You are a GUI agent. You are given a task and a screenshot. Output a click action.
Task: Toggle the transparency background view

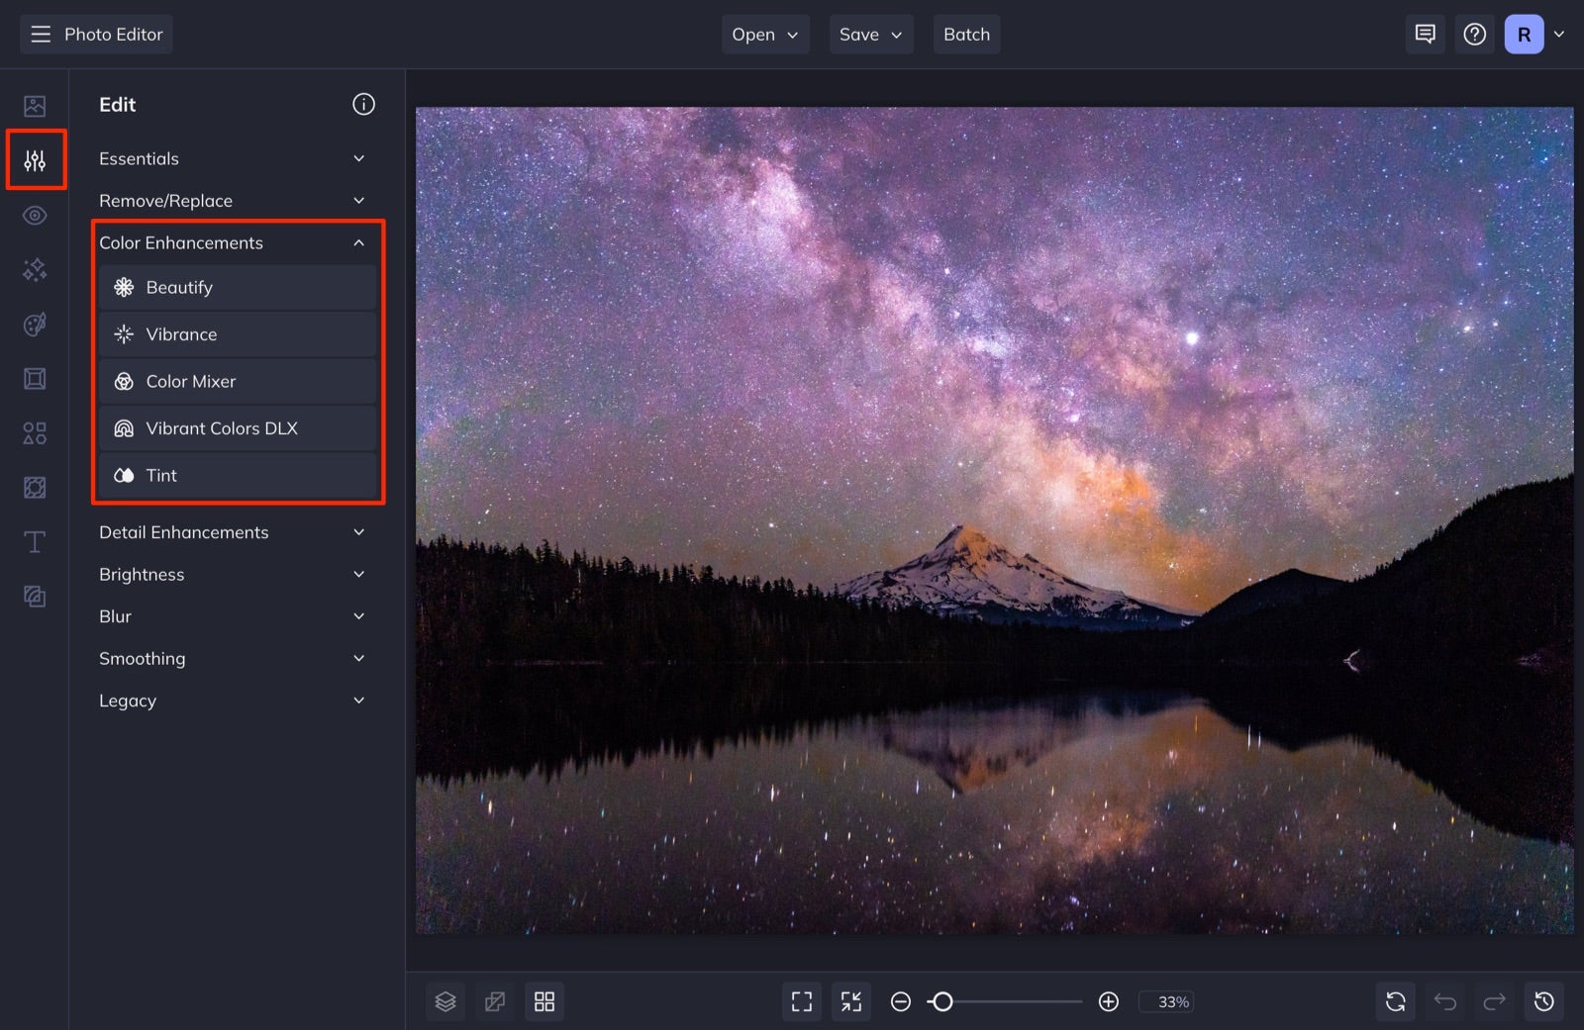click(495, 1001)
